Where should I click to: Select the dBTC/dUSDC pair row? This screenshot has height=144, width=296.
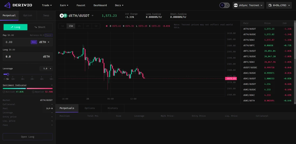click(267, 57)
